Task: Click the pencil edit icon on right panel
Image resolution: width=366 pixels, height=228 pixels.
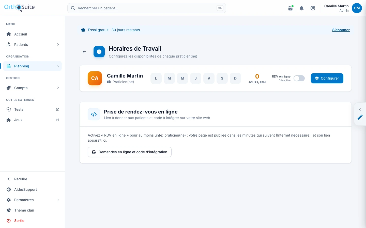Action: pos(360,117)
